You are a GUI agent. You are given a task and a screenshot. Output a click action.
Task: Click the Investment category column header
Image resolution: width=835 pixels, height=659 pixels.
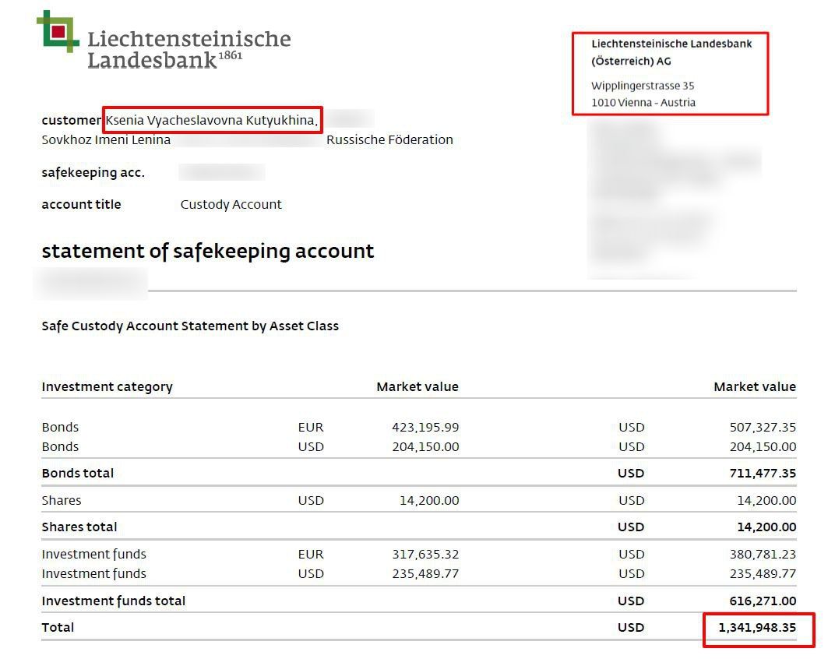(x=107, y=387)
